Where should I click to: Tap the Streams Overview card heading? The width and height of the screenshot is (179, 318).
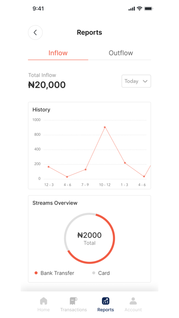coord(55,203)
